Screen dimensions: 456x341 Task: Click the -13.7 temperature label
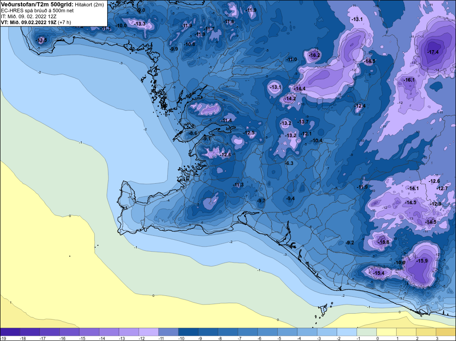click(303, 122)
